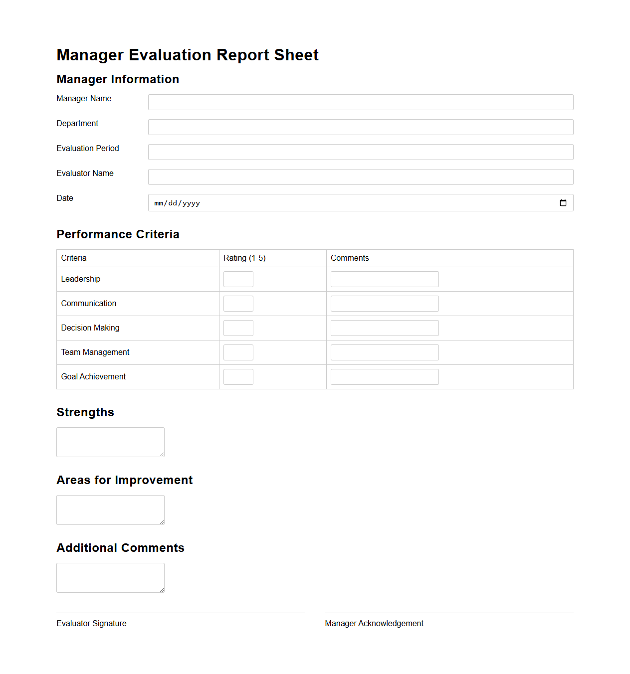The width and height of the screenshot is (630, 674).
Task: Click the Communication comments field
Action: coord(384,303)
